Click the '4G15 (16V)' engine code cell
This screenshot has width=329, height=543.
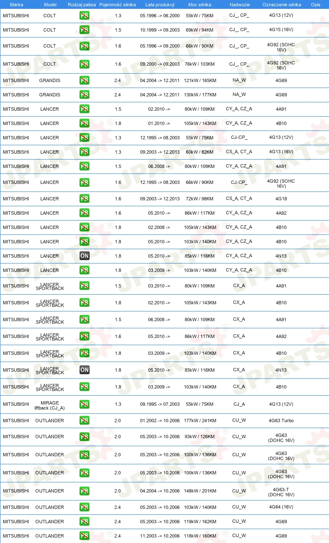click(x=281, y=30)
